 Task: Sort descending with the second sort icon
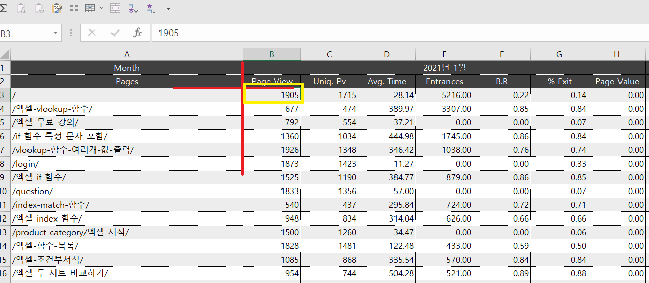(x=150, y=8)
